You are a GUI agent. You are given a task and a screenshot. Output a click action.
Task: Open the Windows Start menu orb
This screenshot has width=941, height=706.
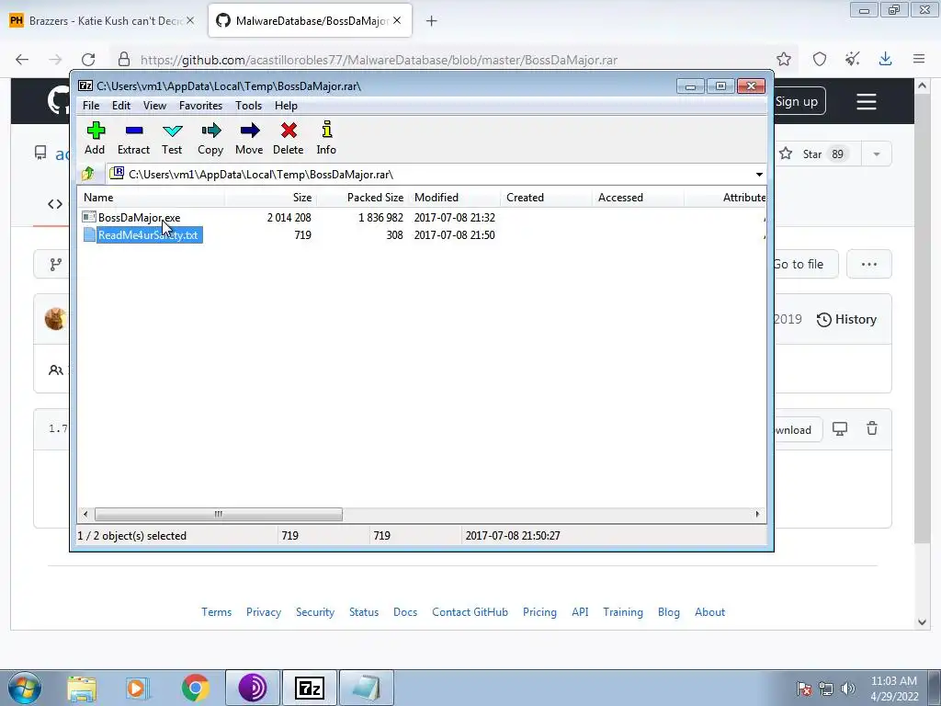[25, 688]
